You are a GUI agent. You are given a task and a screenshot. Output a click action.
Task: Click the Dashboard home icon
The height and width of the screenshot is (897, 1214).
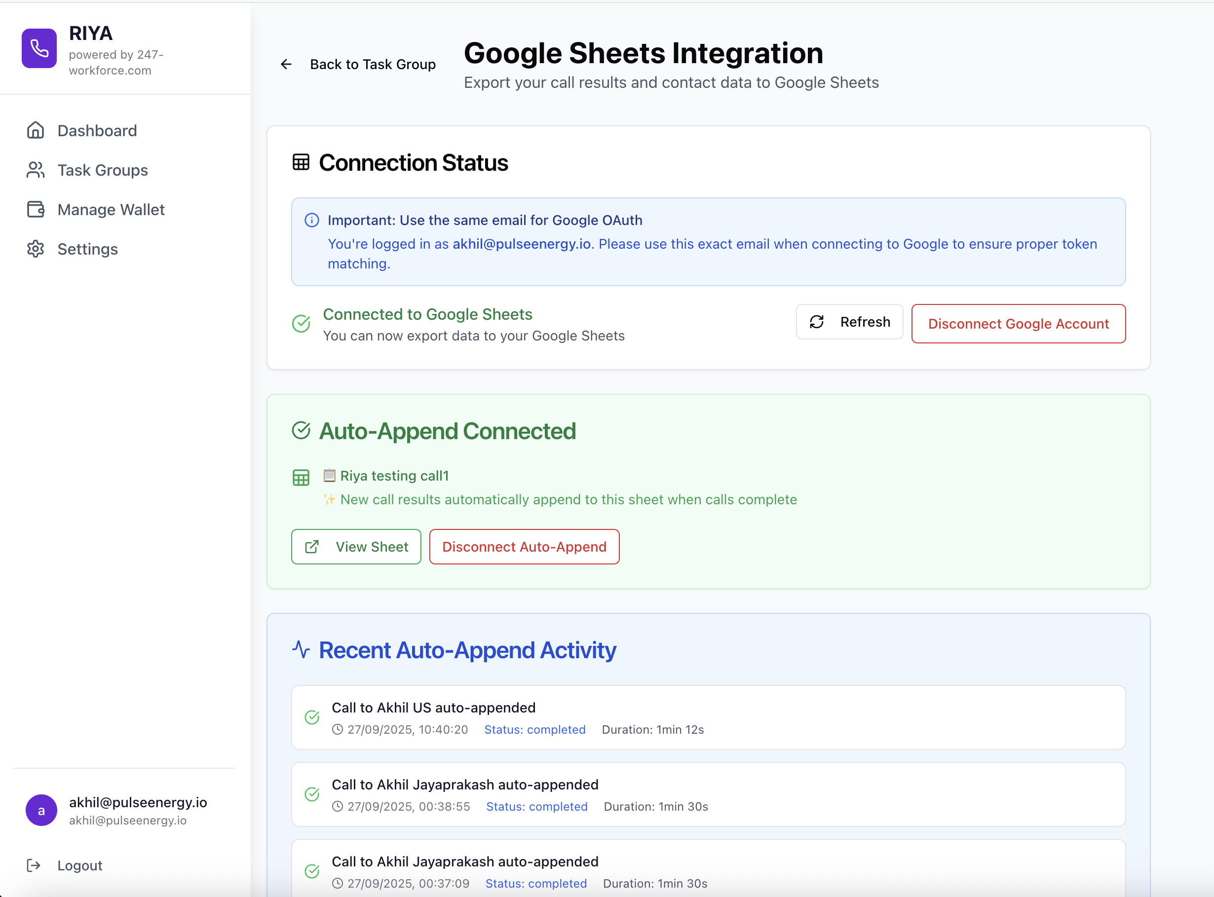[x=36, y=130]
